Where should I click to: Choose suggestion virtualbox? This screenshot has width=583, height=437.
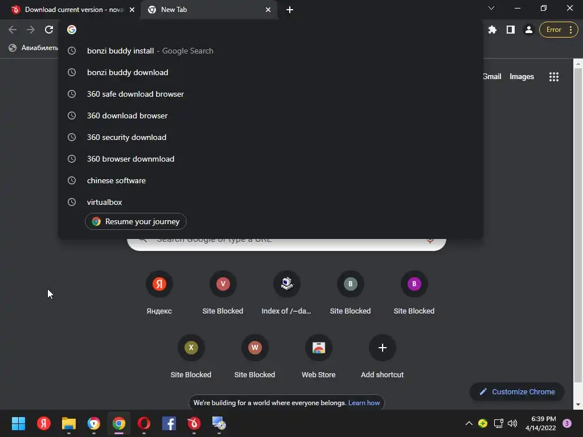tap(270, 202)
